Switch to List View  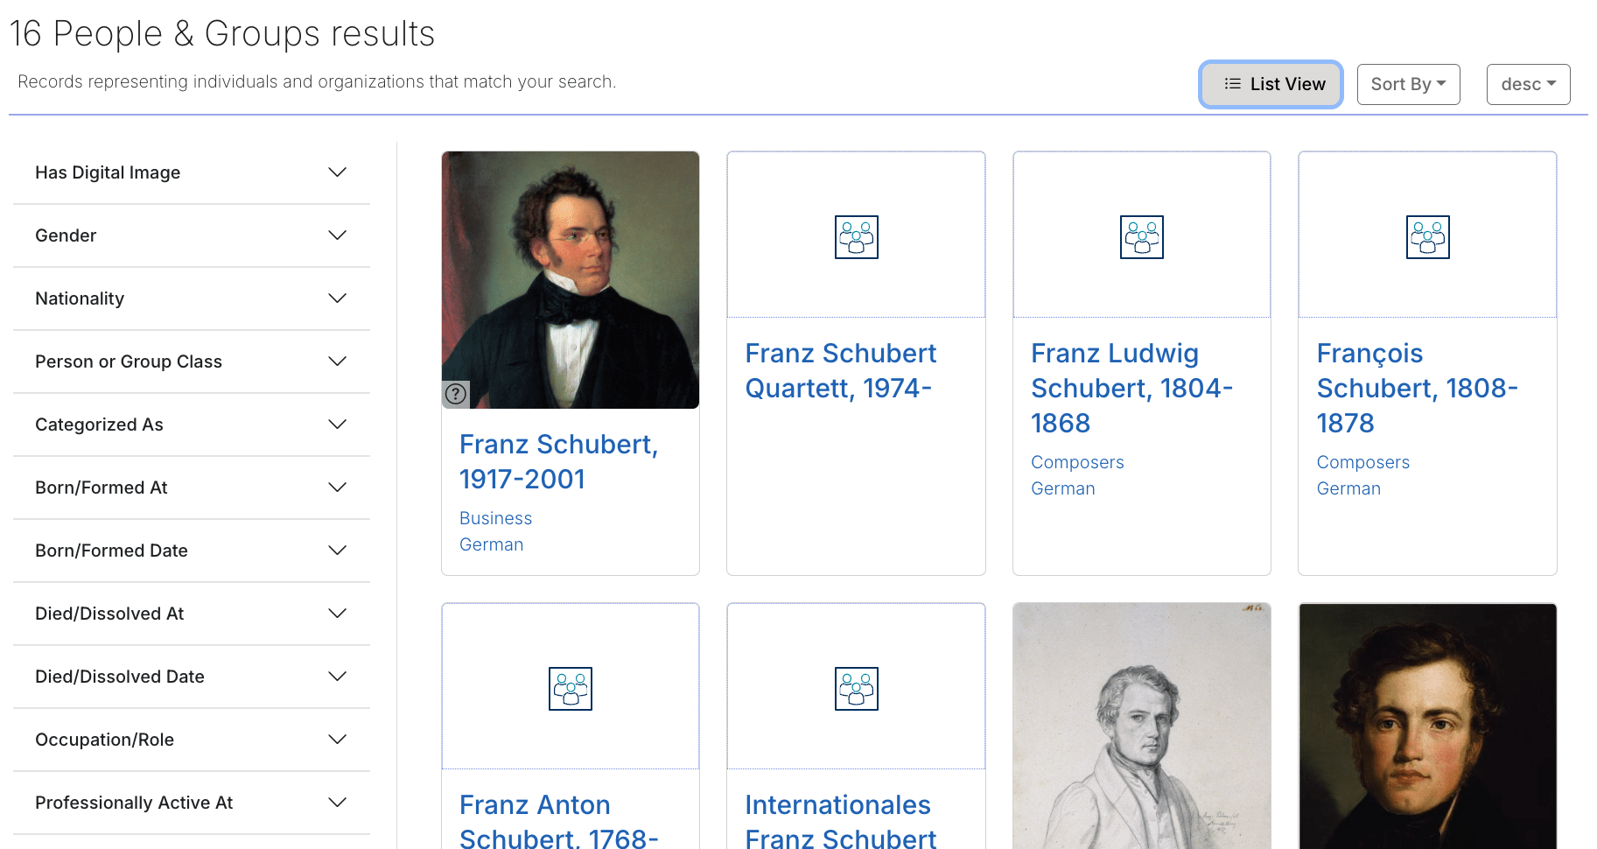[x=1271, y=84]
